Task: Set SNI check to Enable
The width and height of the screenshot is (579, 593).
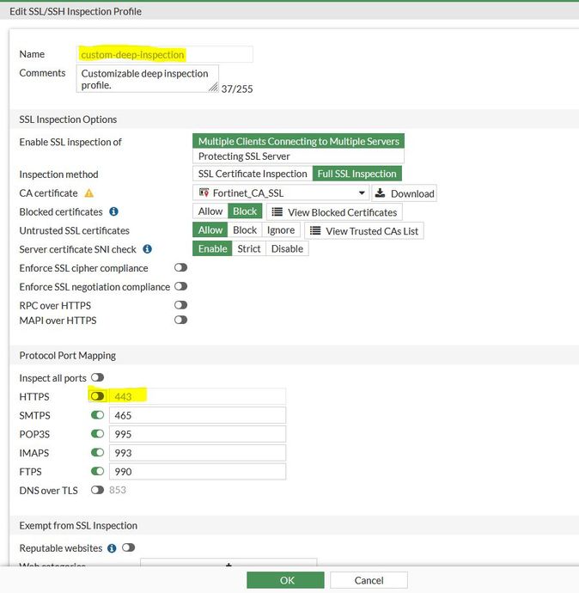Action: (212, 249)
